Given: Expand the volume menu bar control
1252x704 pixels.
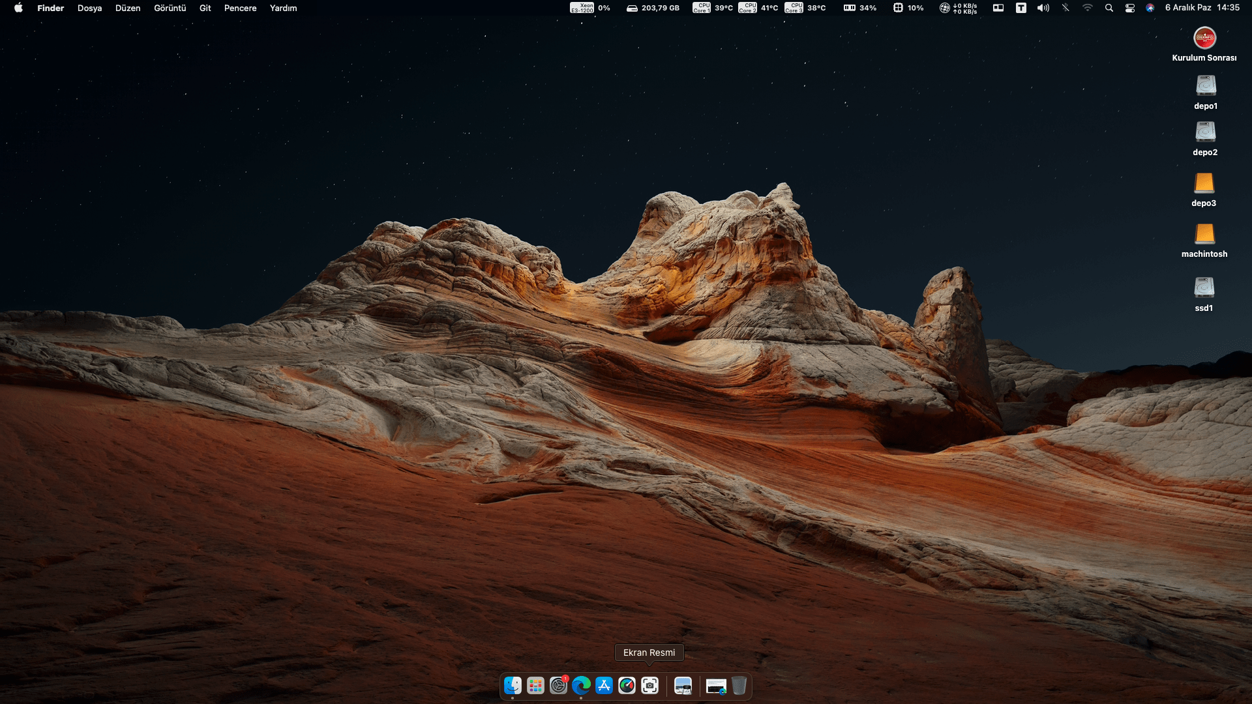Looking at the screenshot, I should 1043,8.
